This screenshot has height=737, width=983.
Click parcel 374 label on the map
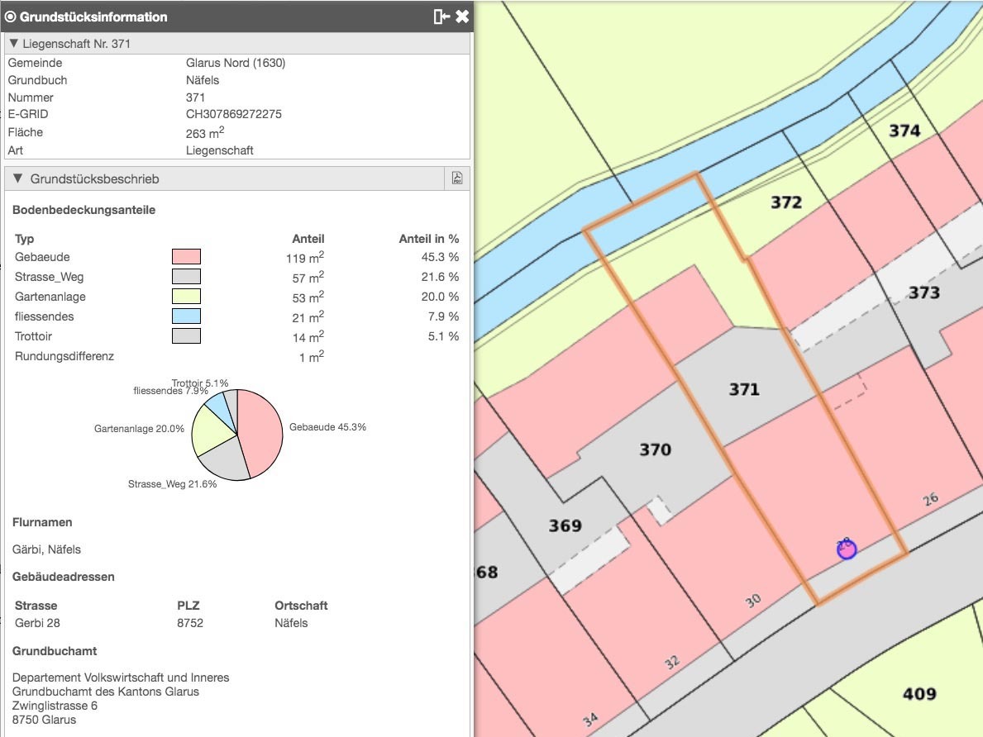(904, 131)
